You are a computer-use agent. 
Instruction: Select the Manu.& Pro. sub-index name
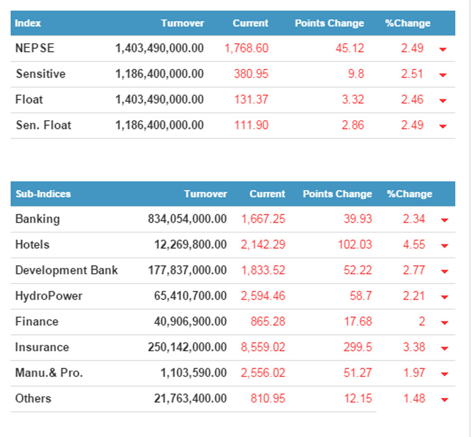coord(49,373)
